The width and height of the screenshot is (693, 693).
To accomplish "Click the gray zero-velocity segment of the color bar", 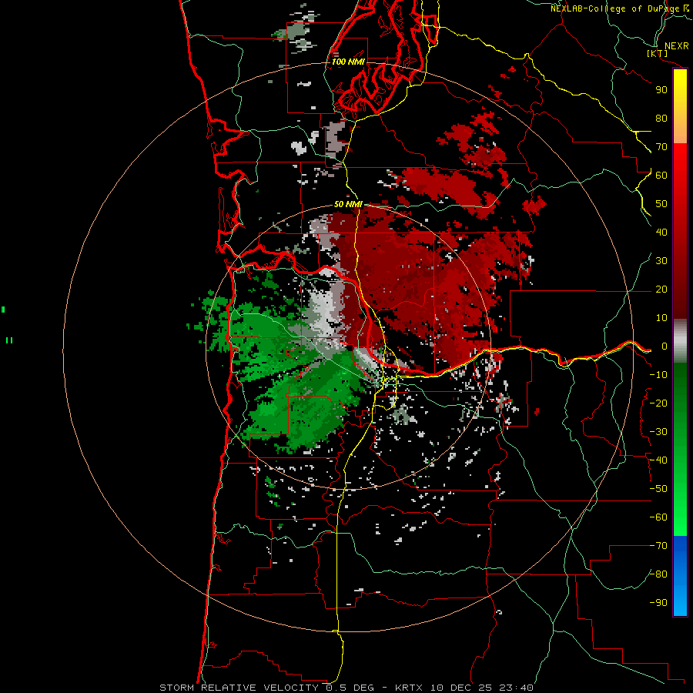I will 680,340.
